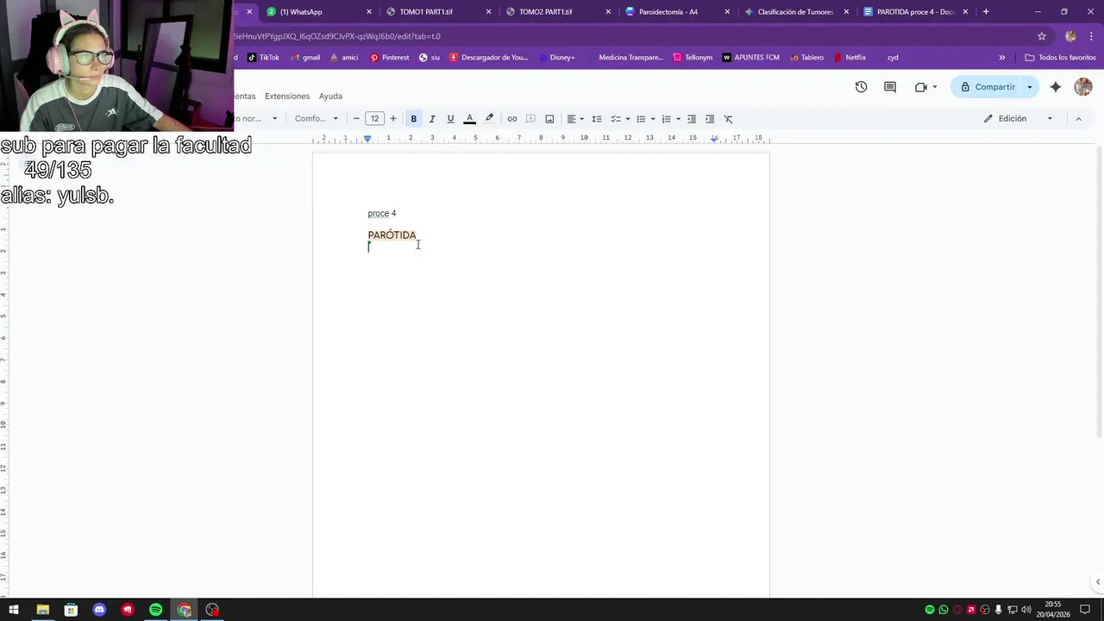1104x621 pixels.
Task: Open the text alignment dropdown
Action: point(575,119)
